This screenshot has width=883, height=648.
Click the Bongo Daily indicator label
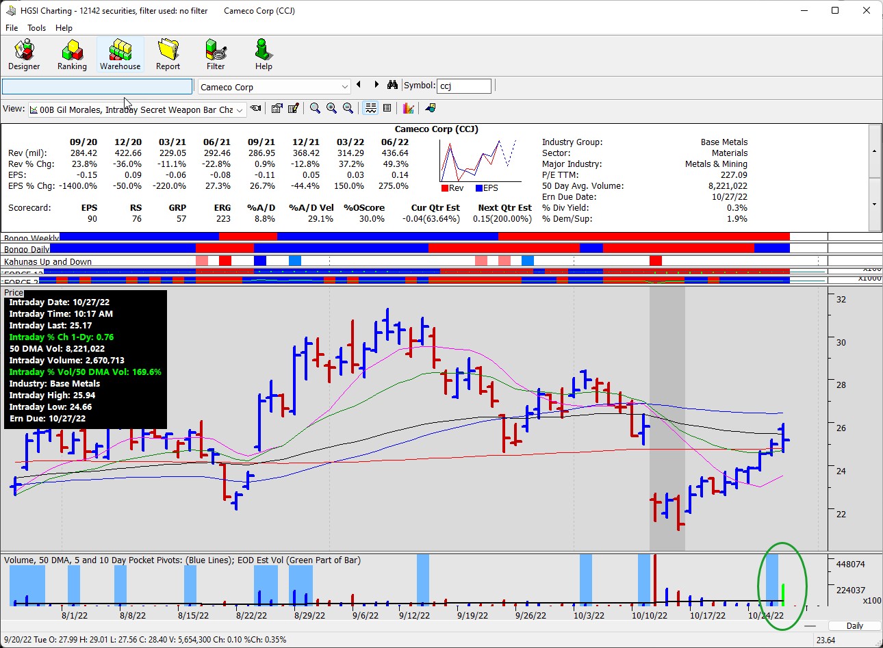27,249
